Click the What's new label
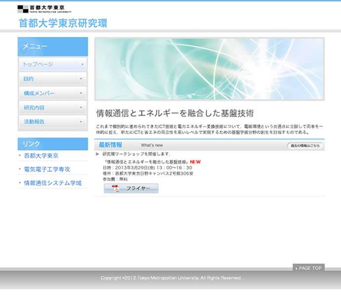Screen dimensions: 341x296 point(152,145)
